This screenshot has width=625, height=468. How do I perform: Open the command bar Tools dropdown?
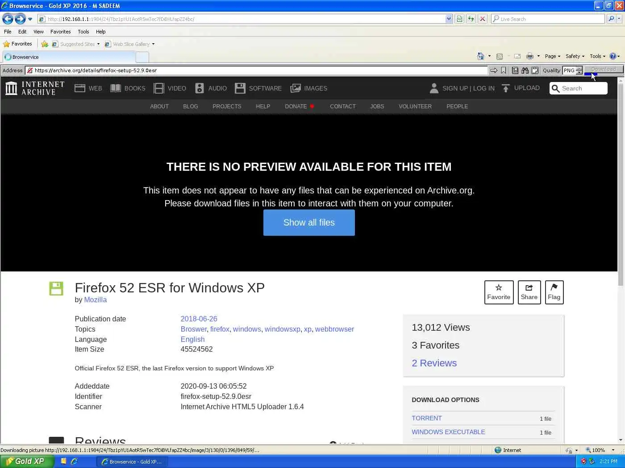tap(597, 56)
